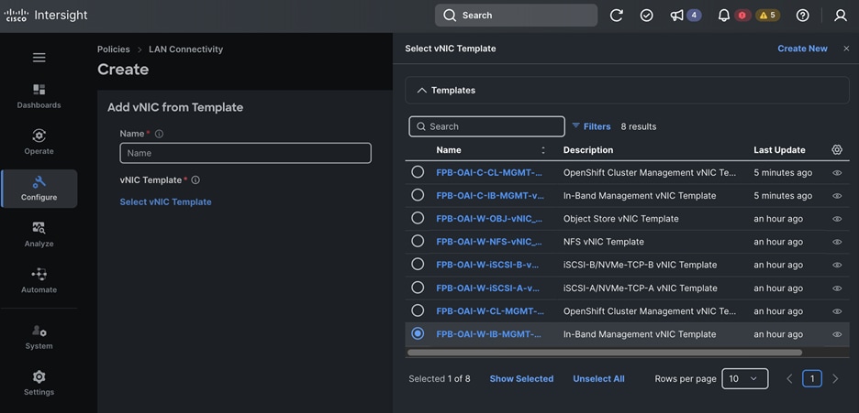The height and width of the screenshot is (413, 859).
Task: Select radio for FPB-OAI-W-NFS-vNIC template
Action: [418, 241]
